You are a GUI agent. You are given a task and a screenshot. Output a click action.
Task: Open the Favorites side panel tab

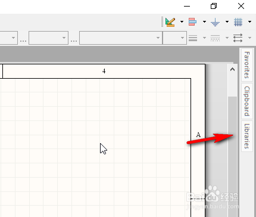pos(247,65)
